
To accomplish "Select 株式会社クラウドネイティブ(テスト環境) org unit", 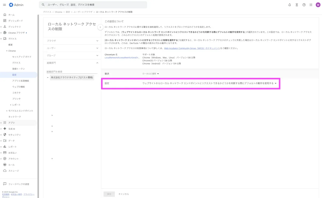I will pyautogui.click(x=72, y=77).
